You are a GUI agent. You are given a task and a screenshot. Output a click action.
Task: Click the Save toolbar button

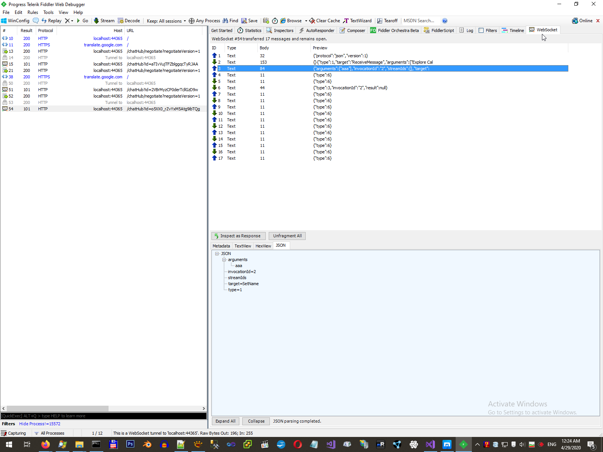tap(249, 21)
